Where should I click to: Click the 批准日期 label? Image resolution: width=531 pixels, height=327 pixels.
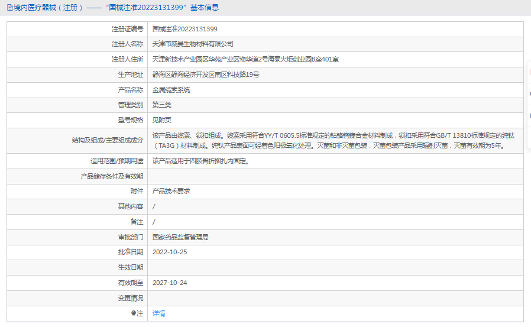tap(131, 252)
